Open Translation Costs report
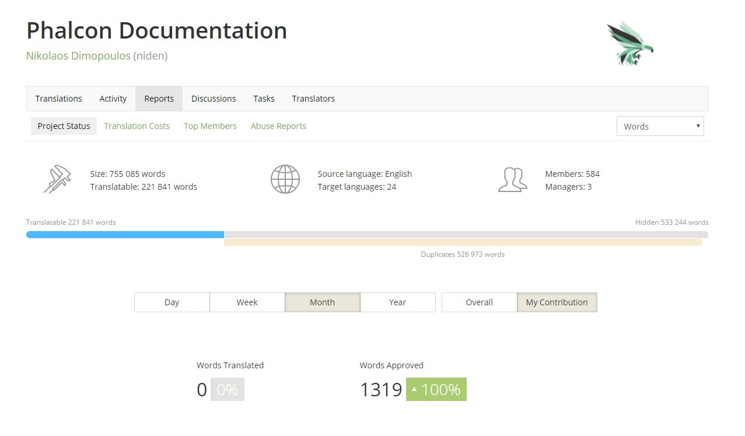Viewport: 745px width, 436px height. [x=137, y=126]
